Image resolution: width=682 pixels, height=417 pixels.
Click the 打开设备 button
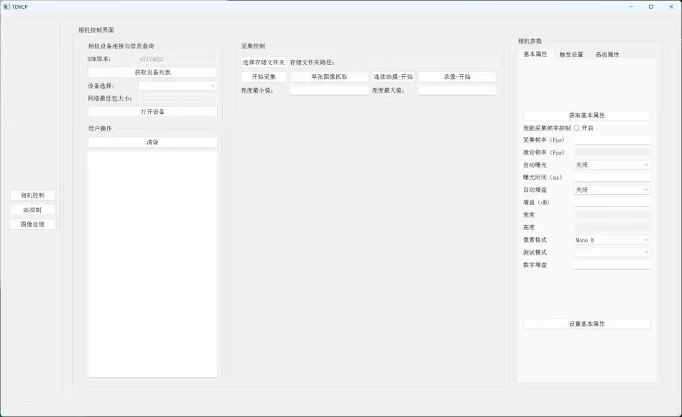[153, 112]
